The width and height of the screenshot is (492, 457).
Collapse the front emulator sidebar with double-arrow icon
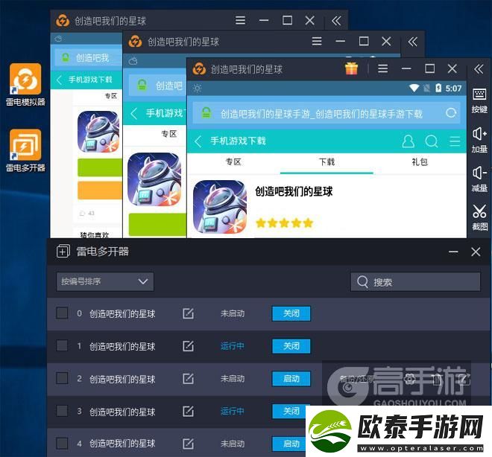coord(479,68)
